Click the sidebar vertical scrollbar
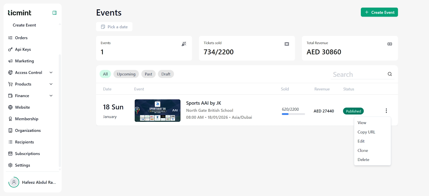 60,110
